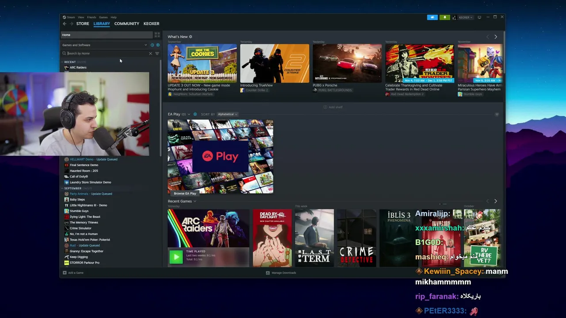Open the PUBG x Porsche news card
This screenshot has height=318, width=566.
click(347, 63)
